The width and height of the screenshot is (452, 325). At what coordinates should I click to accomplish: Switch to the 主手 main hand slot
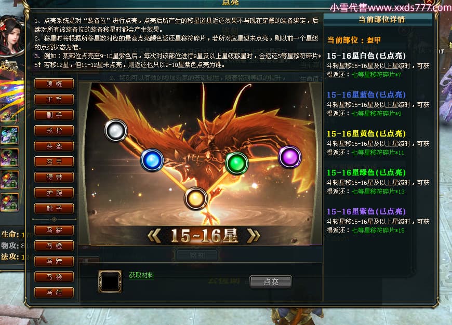point(54,99)
